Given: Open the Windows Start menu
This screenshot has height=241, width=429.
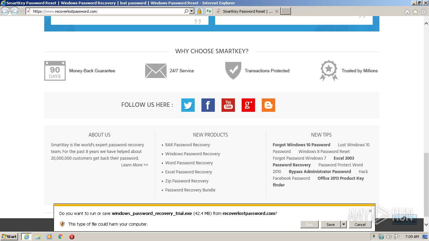Looking at the screenshot, I should coord(9,236).
